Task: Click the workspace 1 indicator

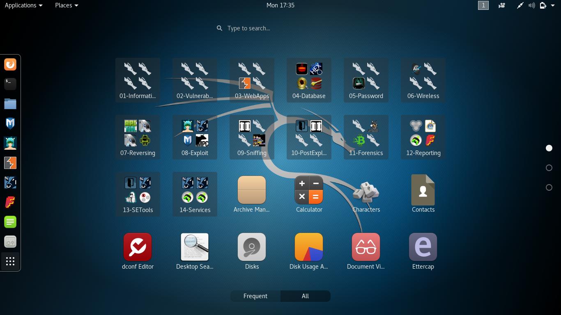Action: click(x=483, y=5)
